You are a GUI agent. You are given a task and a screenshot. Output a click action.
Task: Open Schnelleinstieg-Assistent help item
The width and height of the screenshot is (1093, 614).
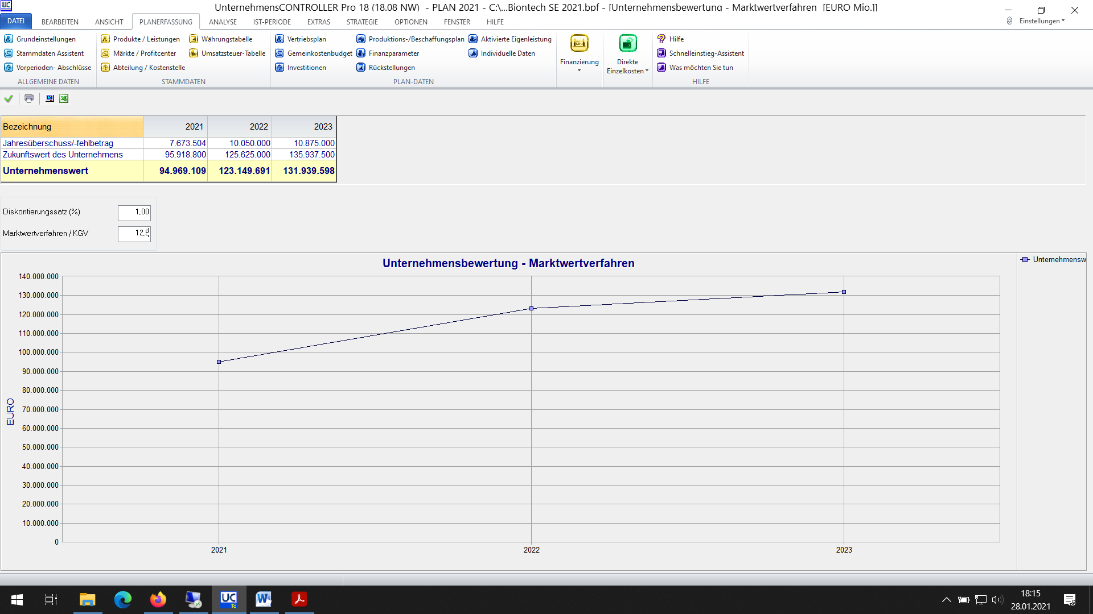pyautogui.click(x=706, y=53)
